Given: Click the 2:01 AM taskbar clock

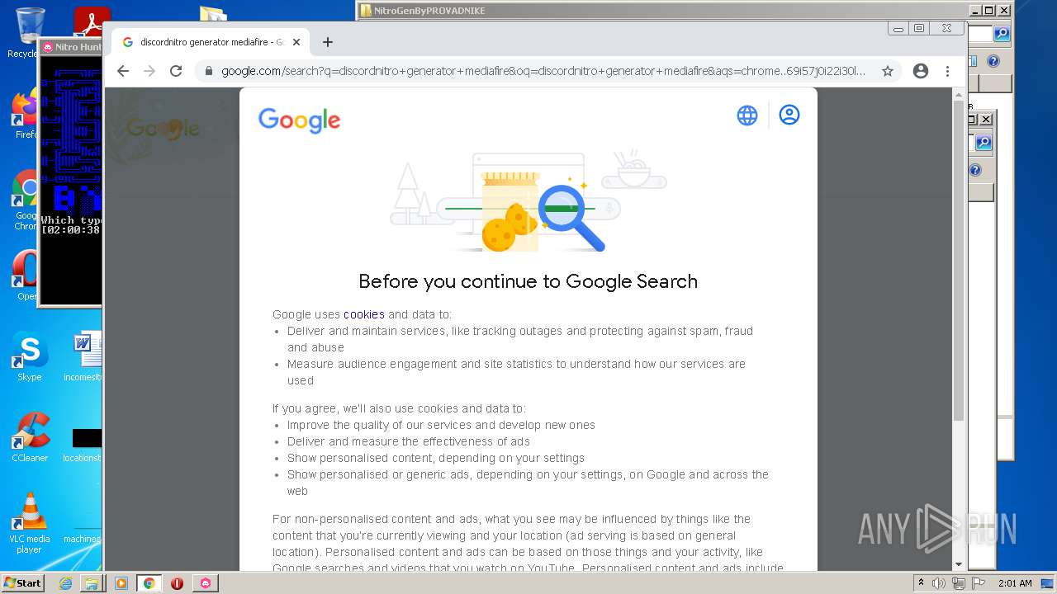Looking at the screenshot, I should coord(1015,583).
